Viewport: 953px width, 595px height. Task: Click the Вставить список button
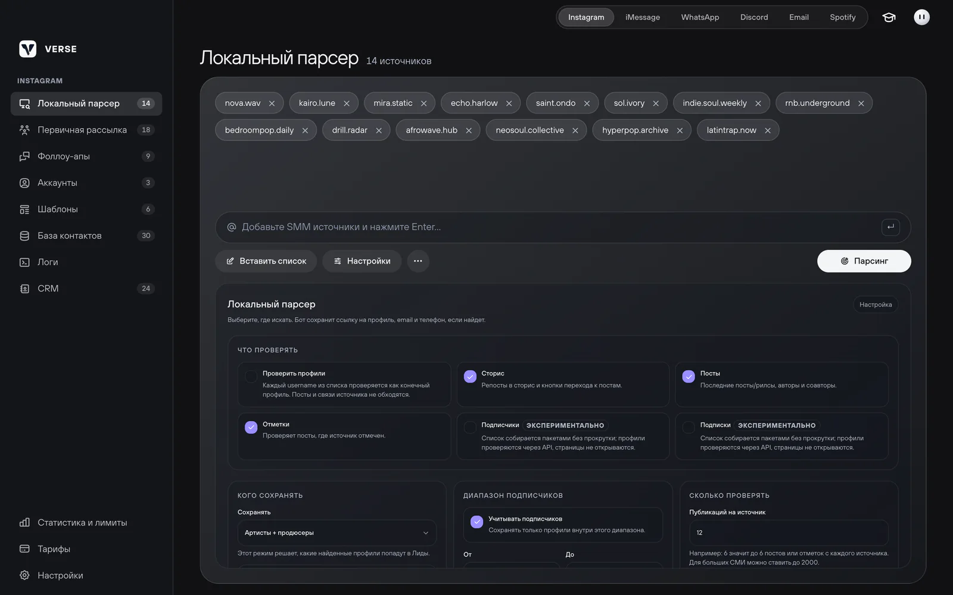[x=266, y=261]
